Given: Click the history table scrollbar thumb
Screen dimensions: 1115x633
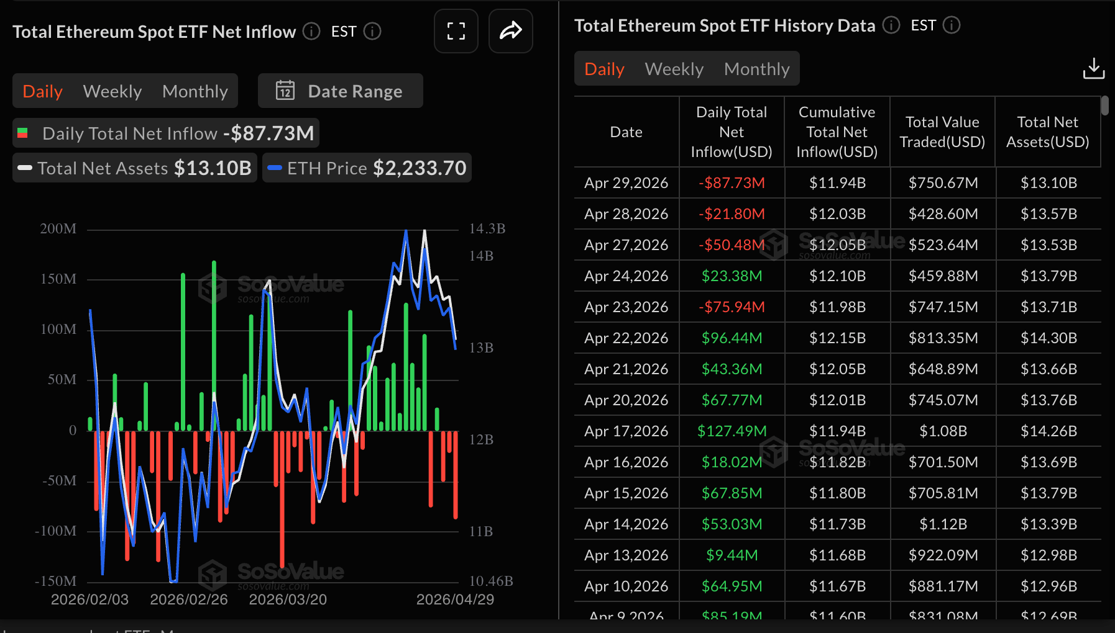Looking at the screenshot, I should [1104, 105].
